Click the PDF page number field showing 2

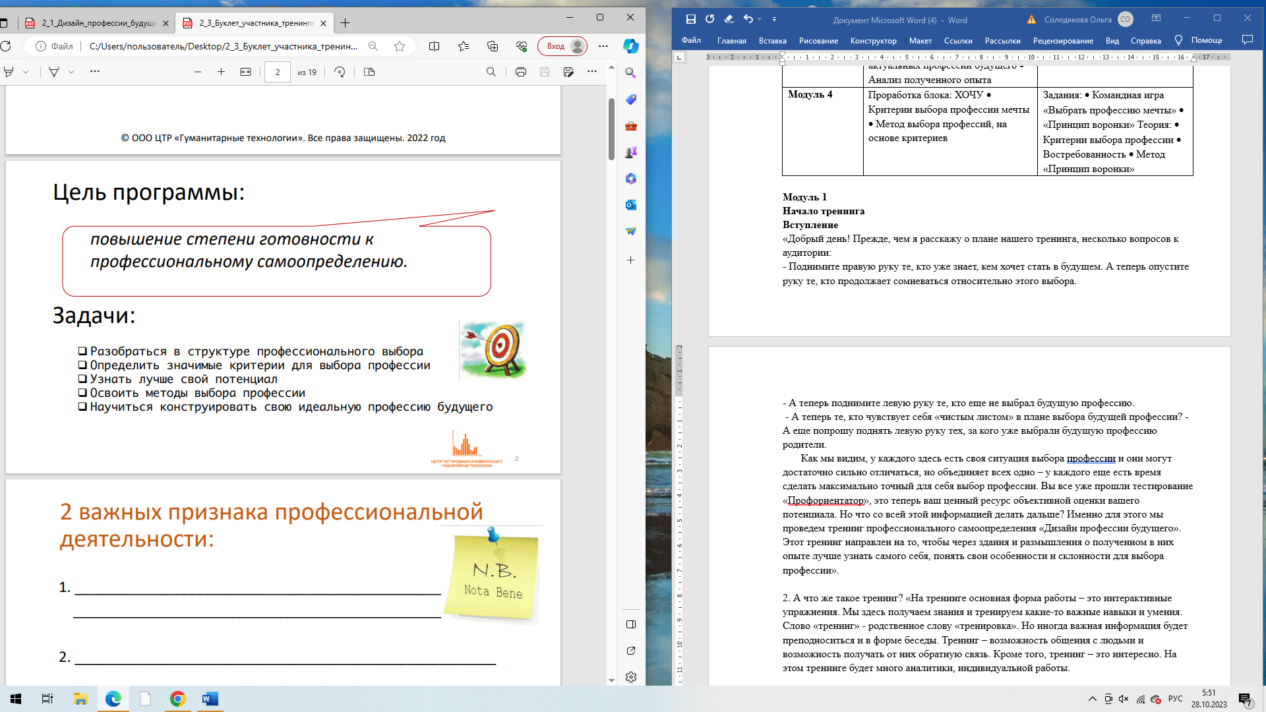[x=278, y=72]
